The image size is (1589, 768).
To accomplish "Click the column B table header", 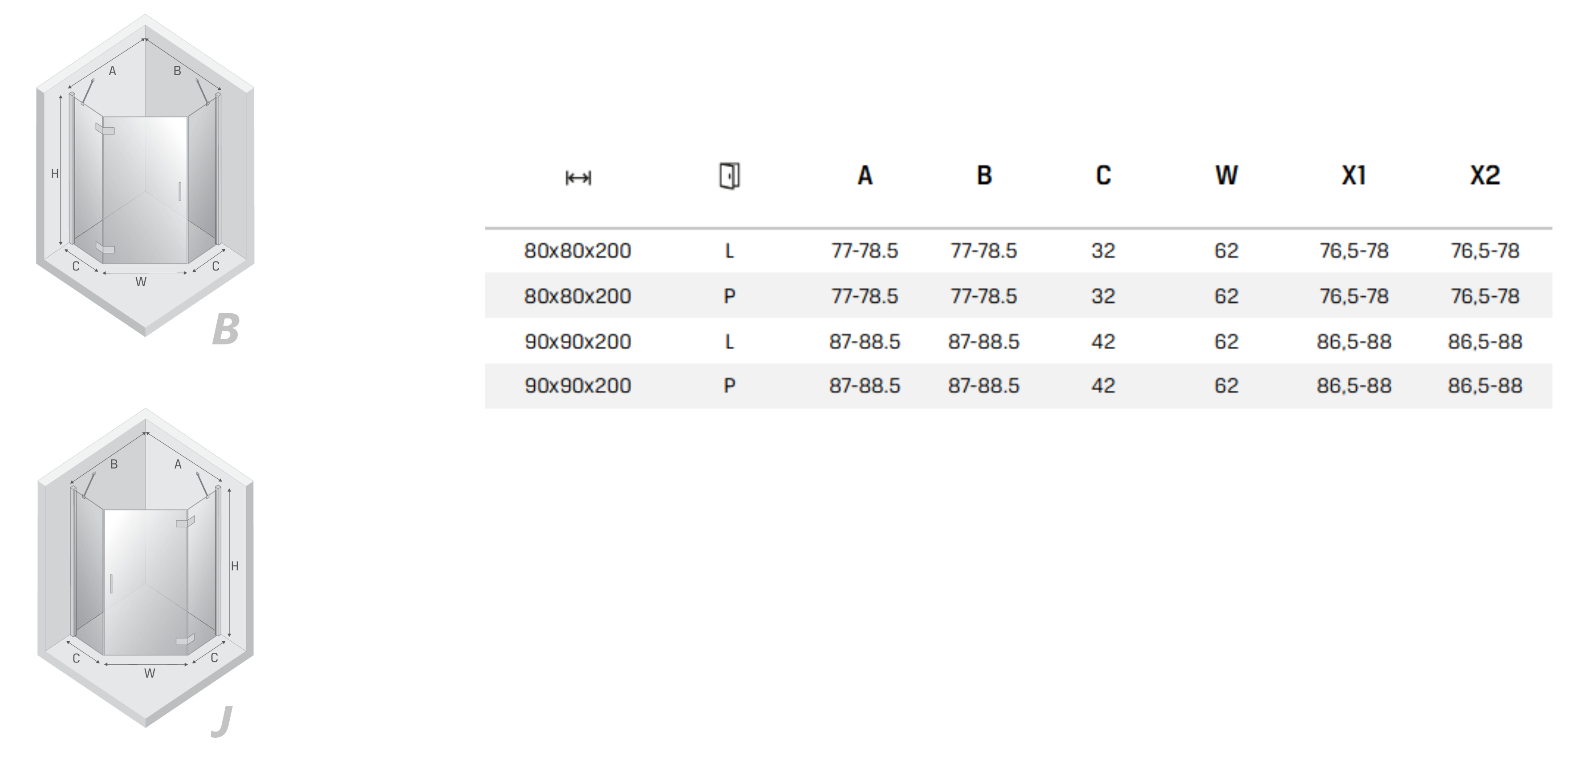I will pos(984,176).
